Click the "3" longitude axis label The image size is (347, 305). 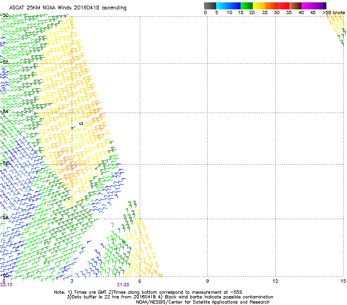click(x=72, y=281)
